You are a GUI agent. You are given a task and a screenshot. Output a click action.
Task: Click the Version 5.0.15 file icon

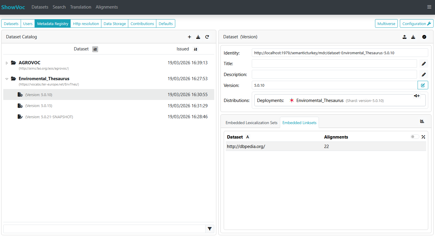20,106
